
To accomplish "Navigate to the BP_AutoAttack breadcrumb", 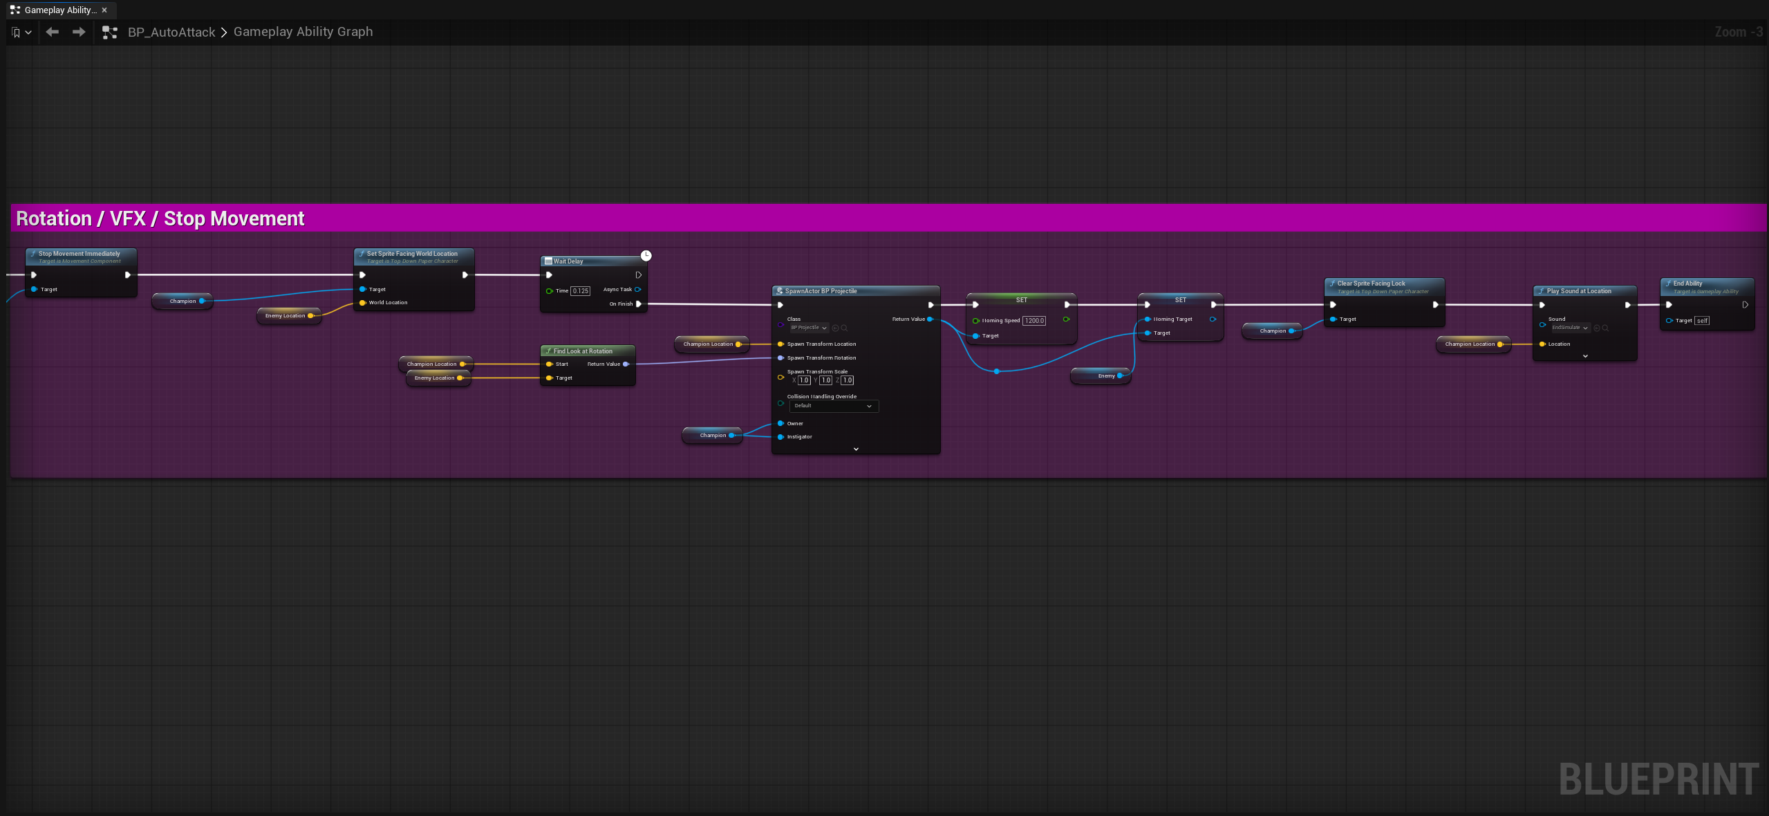I will click(x=171, y=32).
